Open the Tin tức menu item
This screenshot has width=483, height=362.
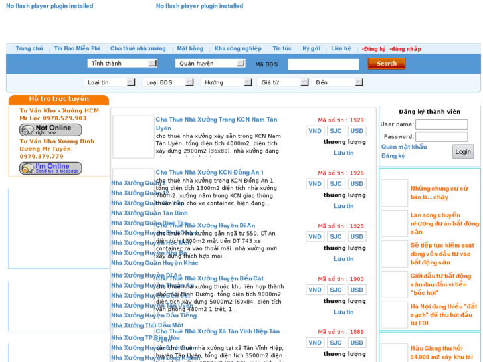pos(282,49)
